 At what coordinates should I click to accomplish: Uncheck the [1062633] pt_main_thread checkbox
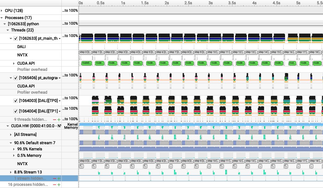pyautogui.click(x=16, y=39)
